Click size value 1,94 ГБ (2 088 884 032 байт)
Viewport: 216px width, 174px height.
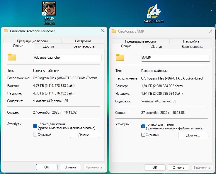coord(162,86)
